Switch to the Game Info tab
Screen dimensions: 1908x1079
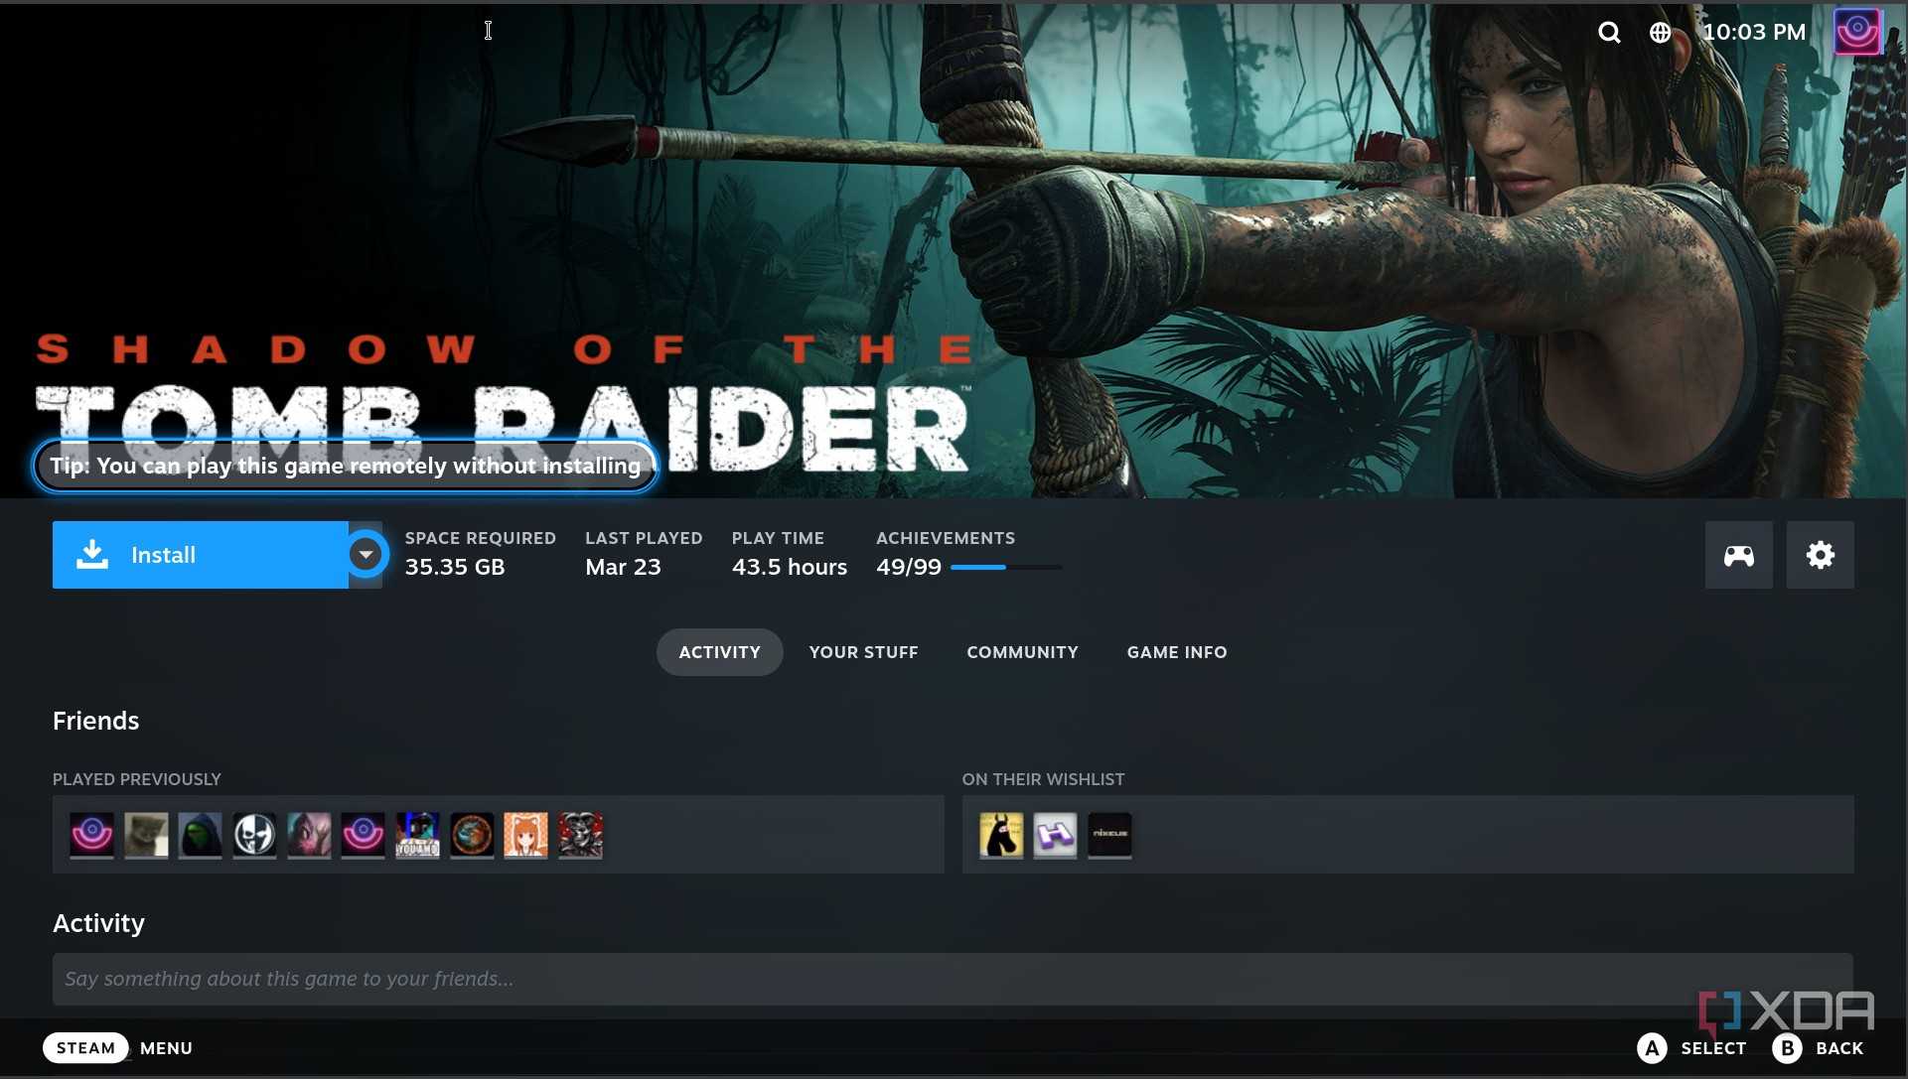[x=1177, y=652]
